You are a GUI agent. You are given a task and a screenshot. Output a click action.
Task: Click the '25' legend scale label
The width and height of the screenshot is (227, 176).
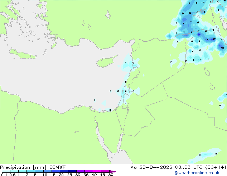click(69, 175)
